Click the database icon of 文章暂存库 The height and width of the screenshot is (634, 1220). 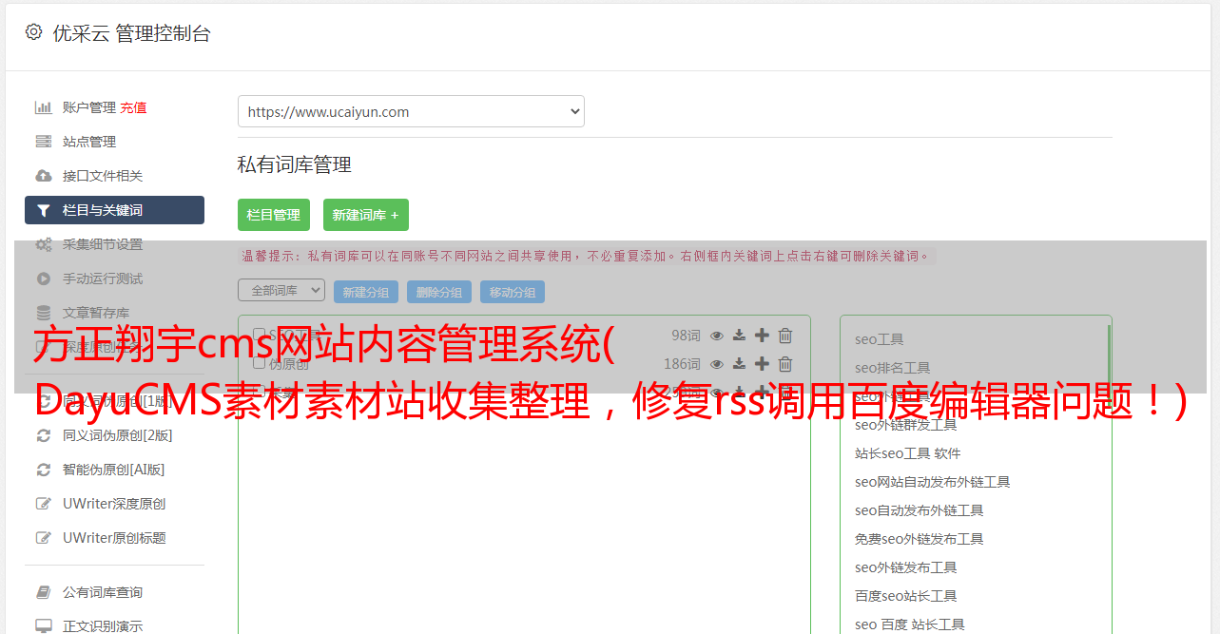[x=44, y=313]
